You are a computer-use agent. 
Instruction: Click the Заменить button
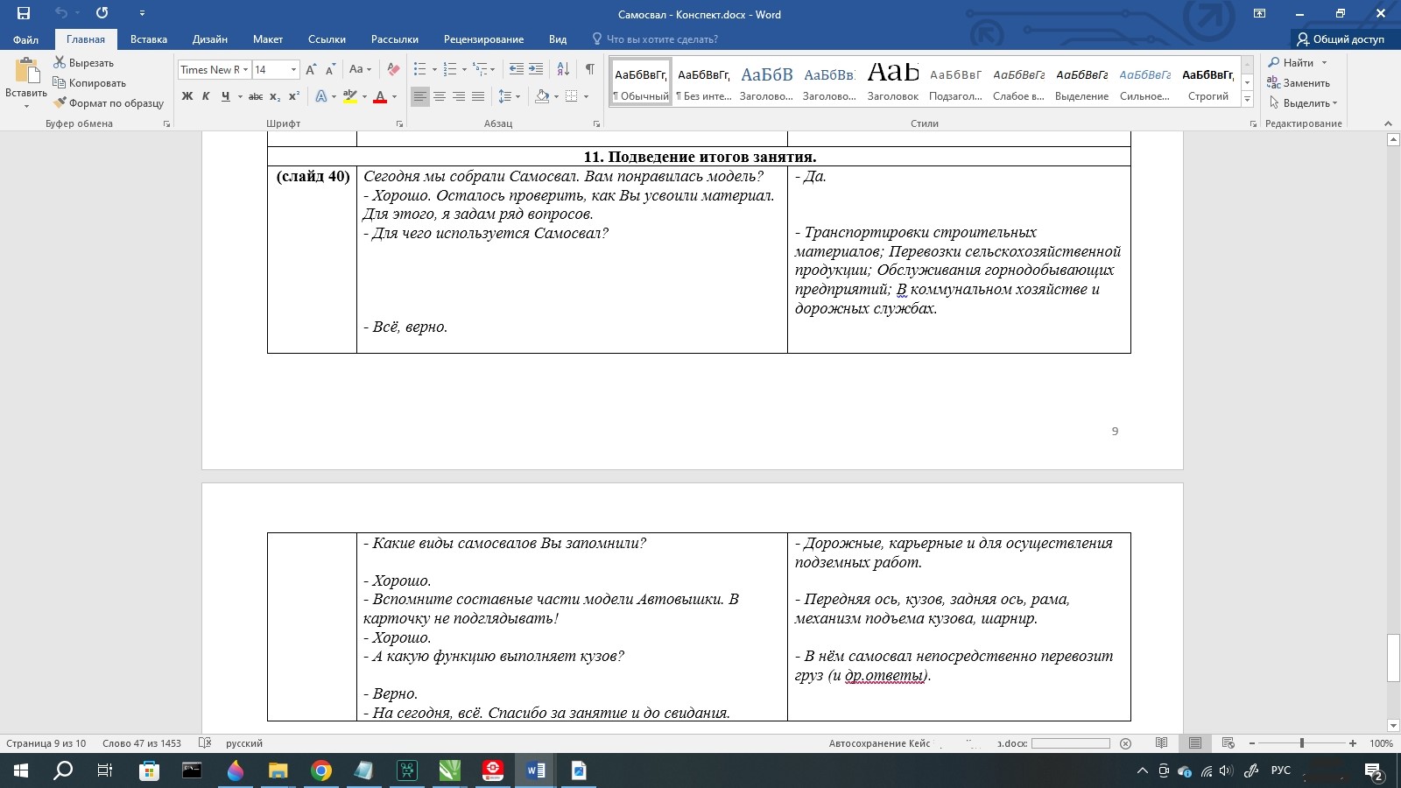click(x=1299, y=83)
